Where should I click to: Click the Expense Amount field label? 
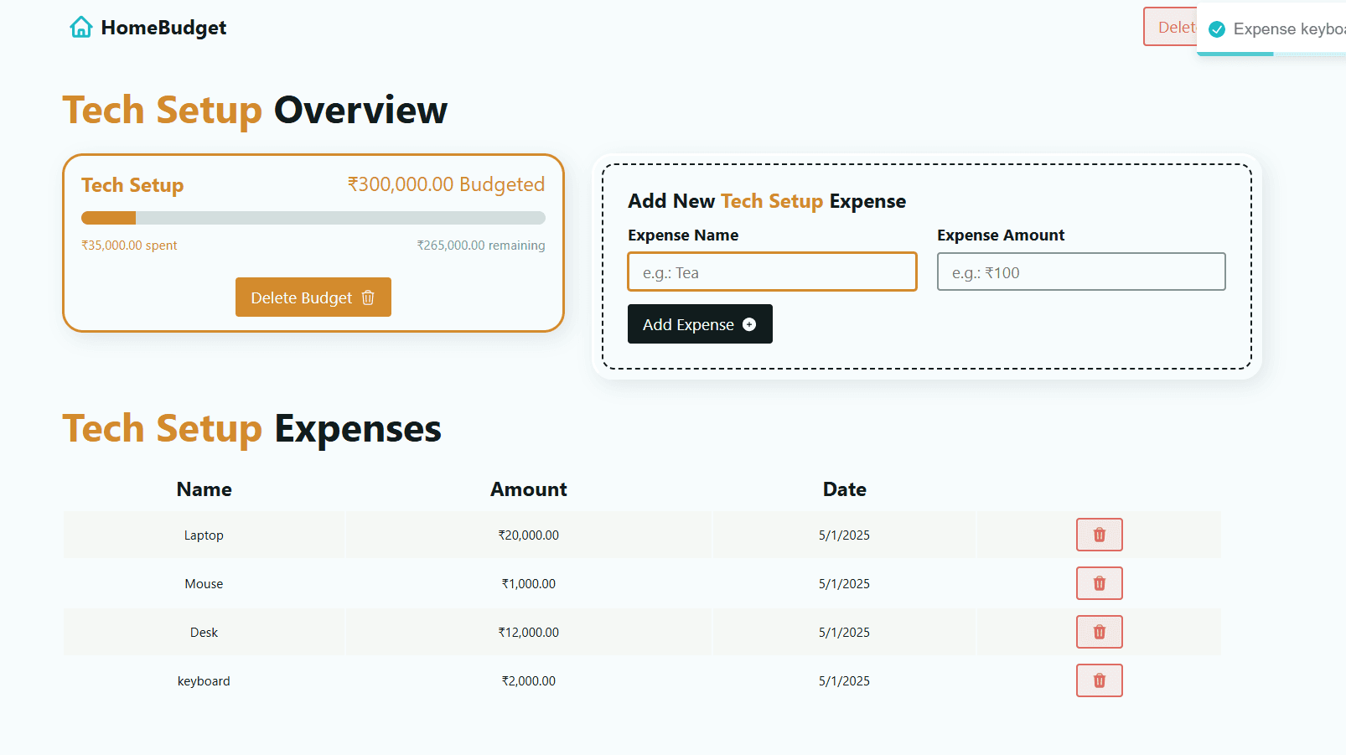(1001, 235)
